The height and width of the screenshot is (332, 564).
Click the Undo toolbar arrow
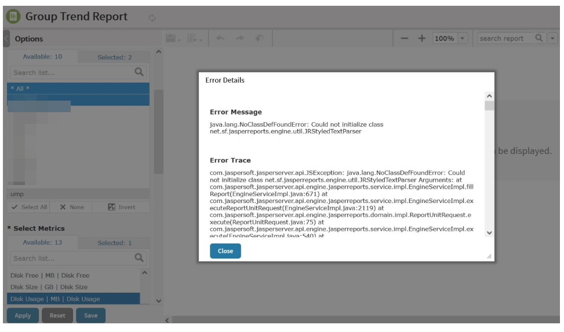(220, 38)
